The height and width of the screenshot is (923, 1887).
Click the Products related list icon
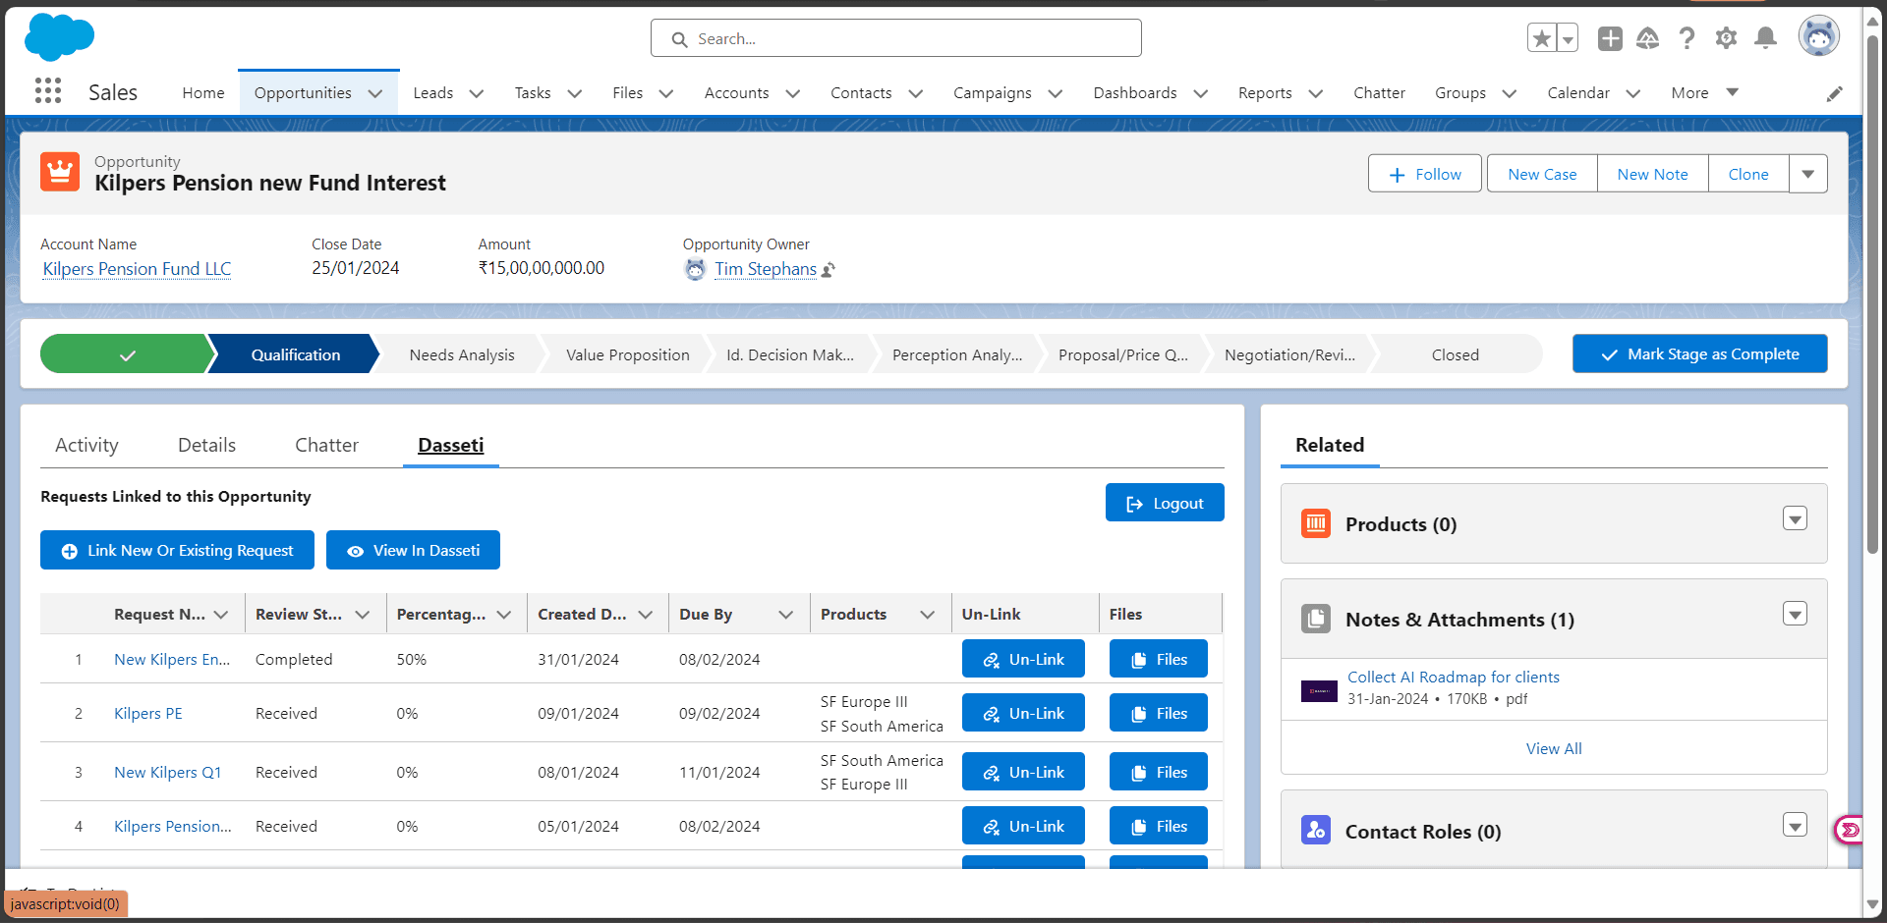pos(1315,523)
